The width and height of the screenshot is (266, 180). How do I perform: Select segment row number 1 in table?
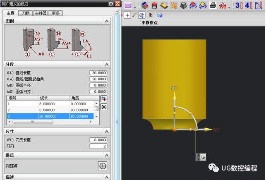pos(50,104)
